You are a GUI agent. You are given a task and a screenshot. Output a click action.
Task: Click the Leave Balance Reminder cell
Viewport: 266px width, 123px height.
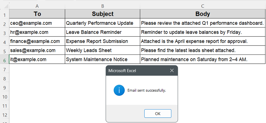click(x=102, y=32)
